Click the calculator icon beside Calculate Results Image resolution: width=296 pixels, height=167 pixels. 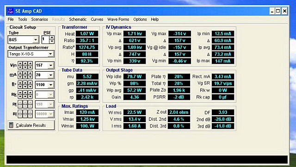[x=11, y=125]
